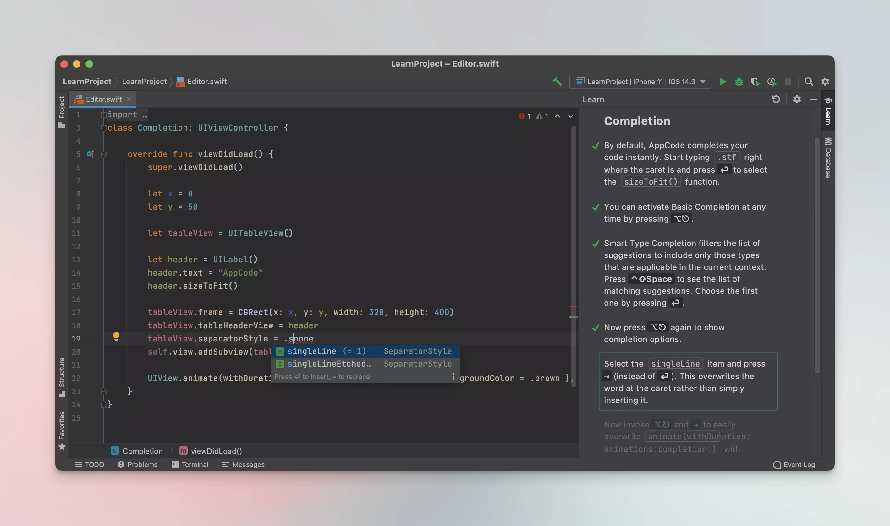This screenshot has width=890, height=526.
Task: Open the Event Log
Action: pos(794,464)
